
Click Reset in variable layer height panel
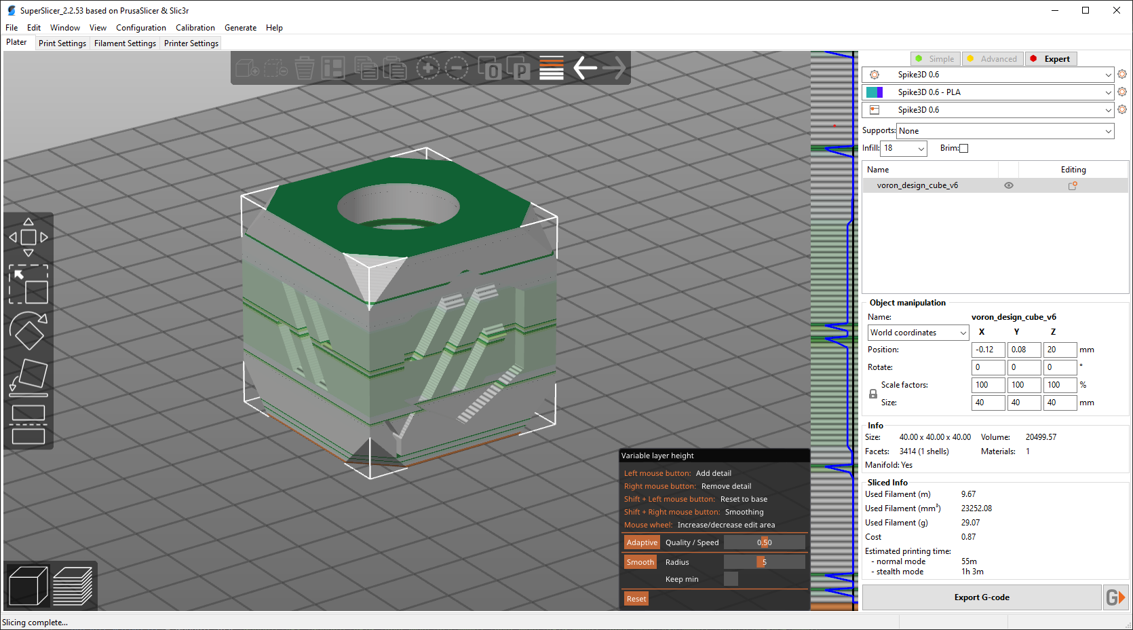coord(636,599)
